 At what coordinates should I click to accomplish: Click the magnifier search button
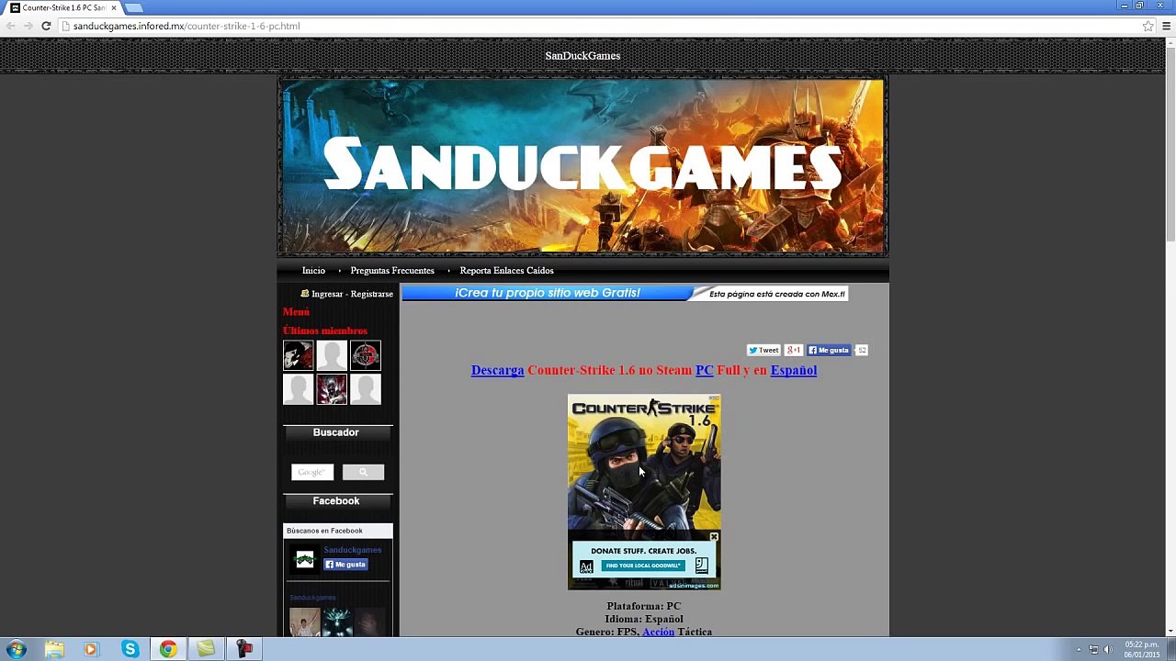363,472
